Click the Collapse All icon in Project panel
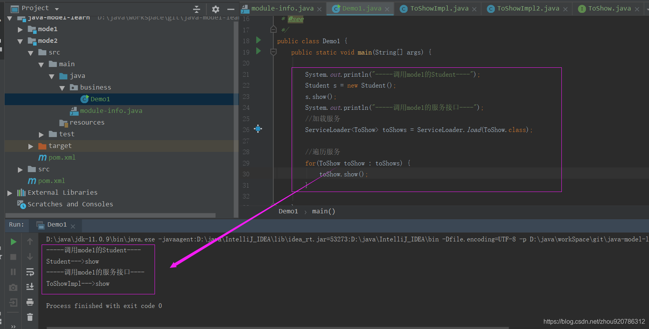Screen dimensions: 649x329 [x=197, y=9]
